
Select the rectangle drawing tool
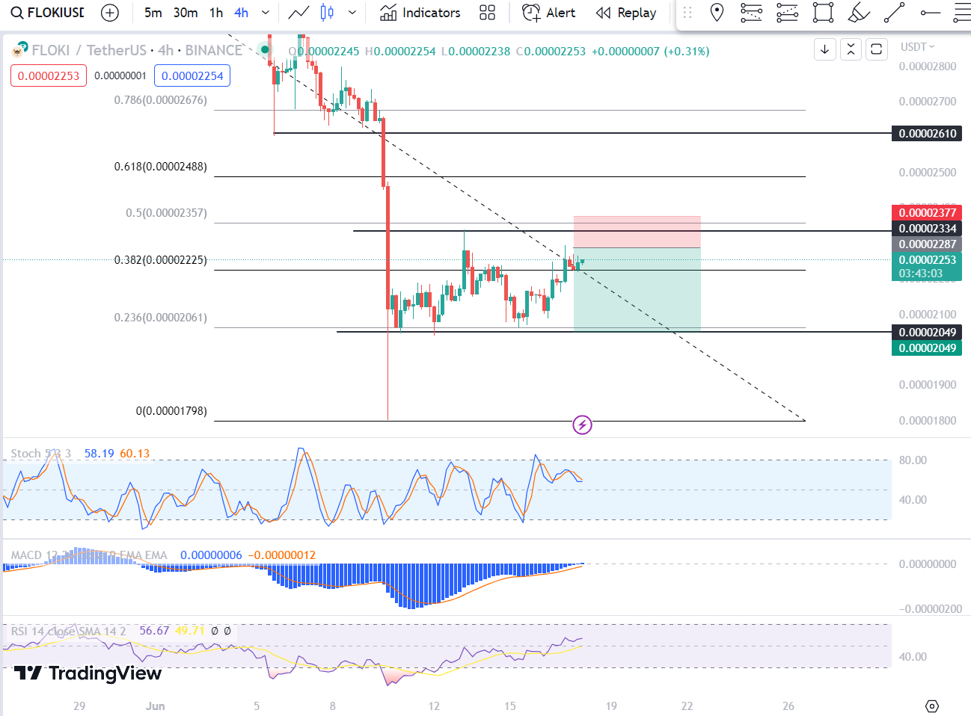pyautogui.click(x=823, y=13)
